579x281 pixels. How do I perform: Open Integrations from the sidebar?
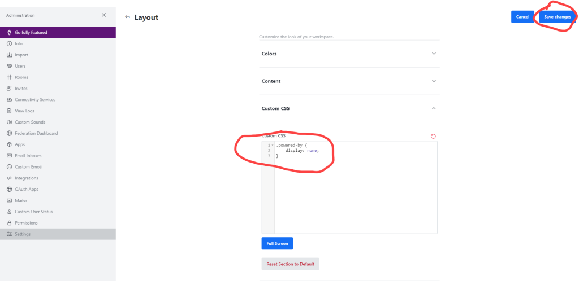(x=26, y=178)
